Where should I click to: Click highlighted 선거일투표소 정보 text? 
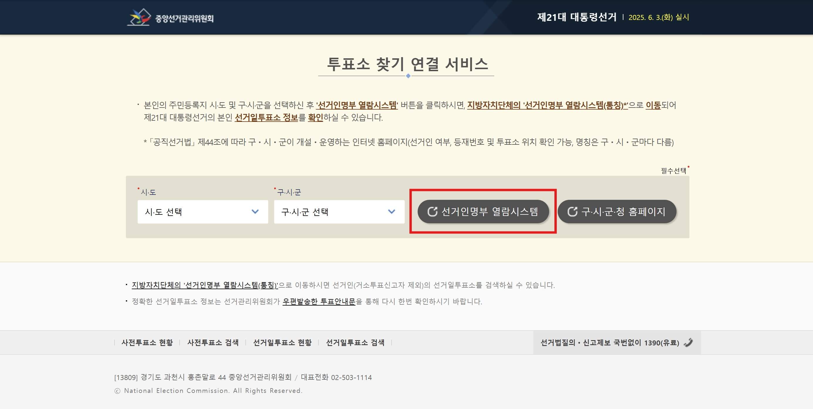coord(266,117)
